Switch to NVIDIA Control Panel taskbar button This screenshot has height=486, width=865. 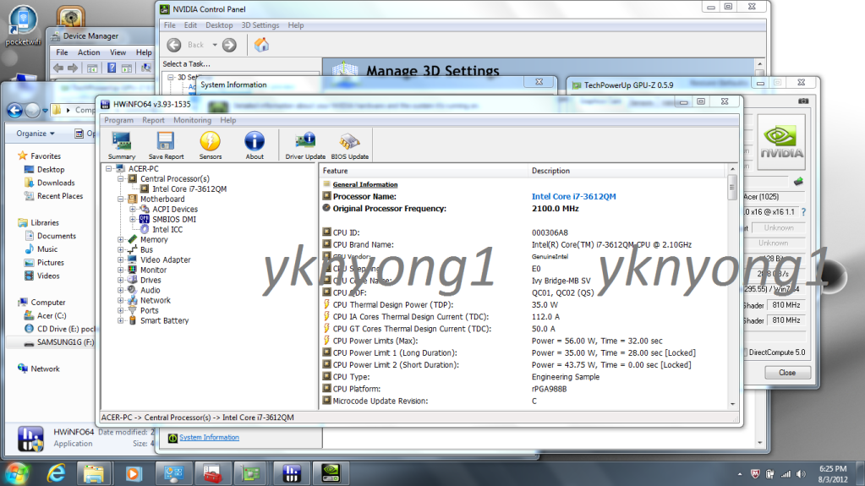(331, 473)
